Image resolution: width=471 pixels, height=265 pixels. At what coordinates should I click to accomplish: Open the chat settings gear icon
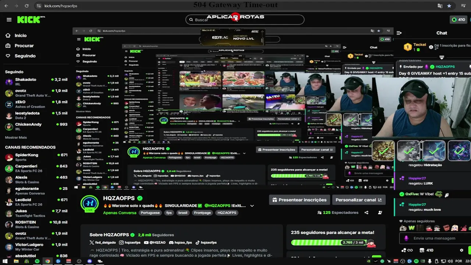coord(461,250)
